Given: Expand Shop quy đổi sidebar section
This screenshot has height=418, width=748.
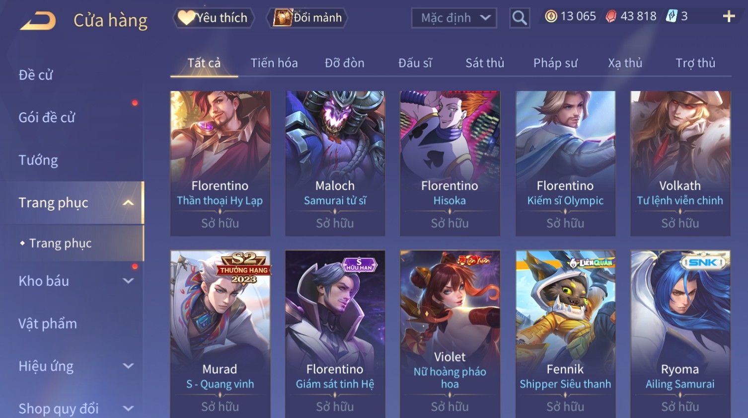Looking at the screenshot, I should 128,409.
